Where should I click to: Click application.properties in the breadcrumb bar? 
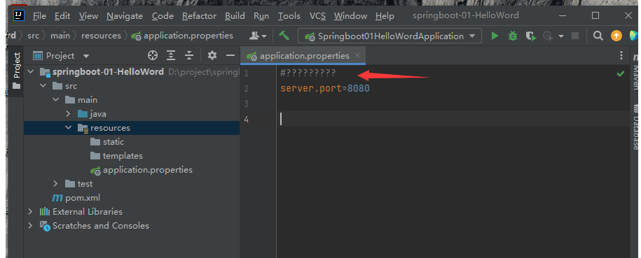pyautogui.click(x=182, y=36)
